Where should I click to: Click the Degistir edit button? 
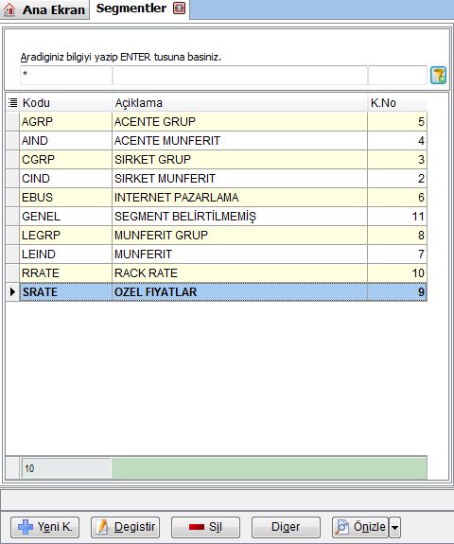click(125, 527)
